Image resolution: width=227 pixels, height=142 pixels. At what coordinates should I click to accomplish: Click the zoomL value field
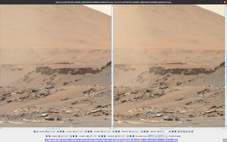(81, 132)
